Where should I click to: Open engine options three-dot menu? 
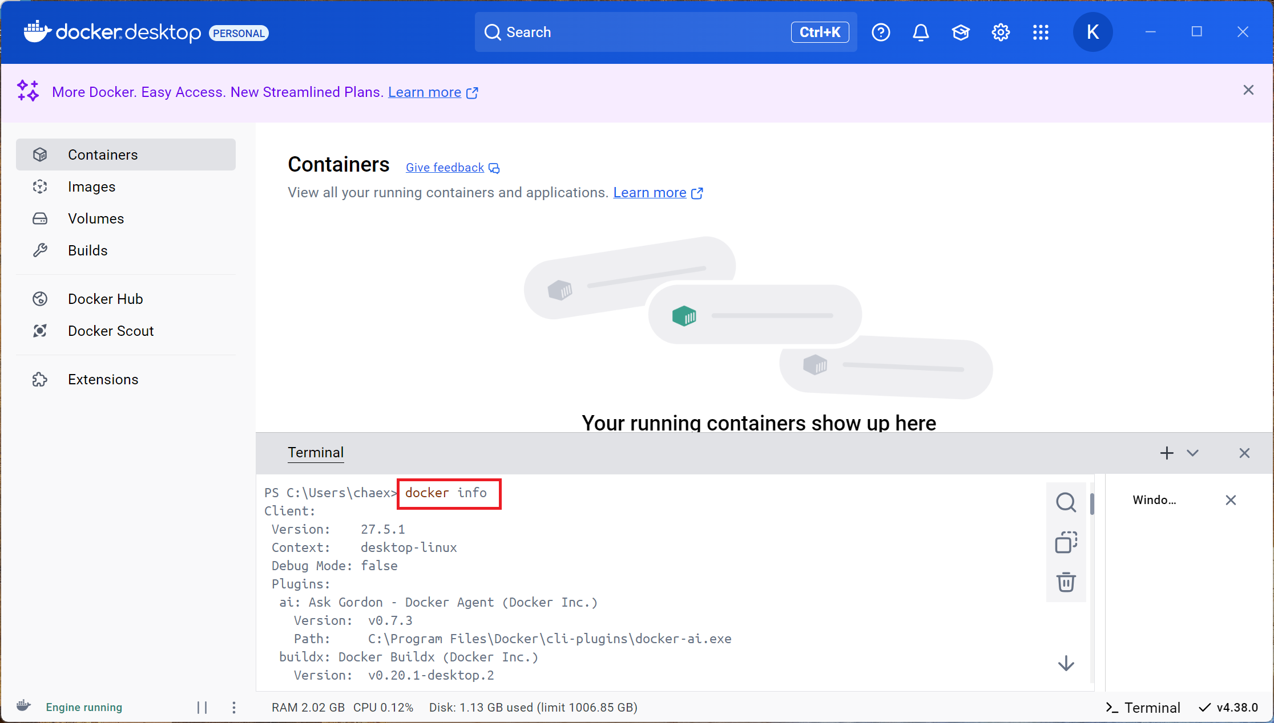coord(234,708)
